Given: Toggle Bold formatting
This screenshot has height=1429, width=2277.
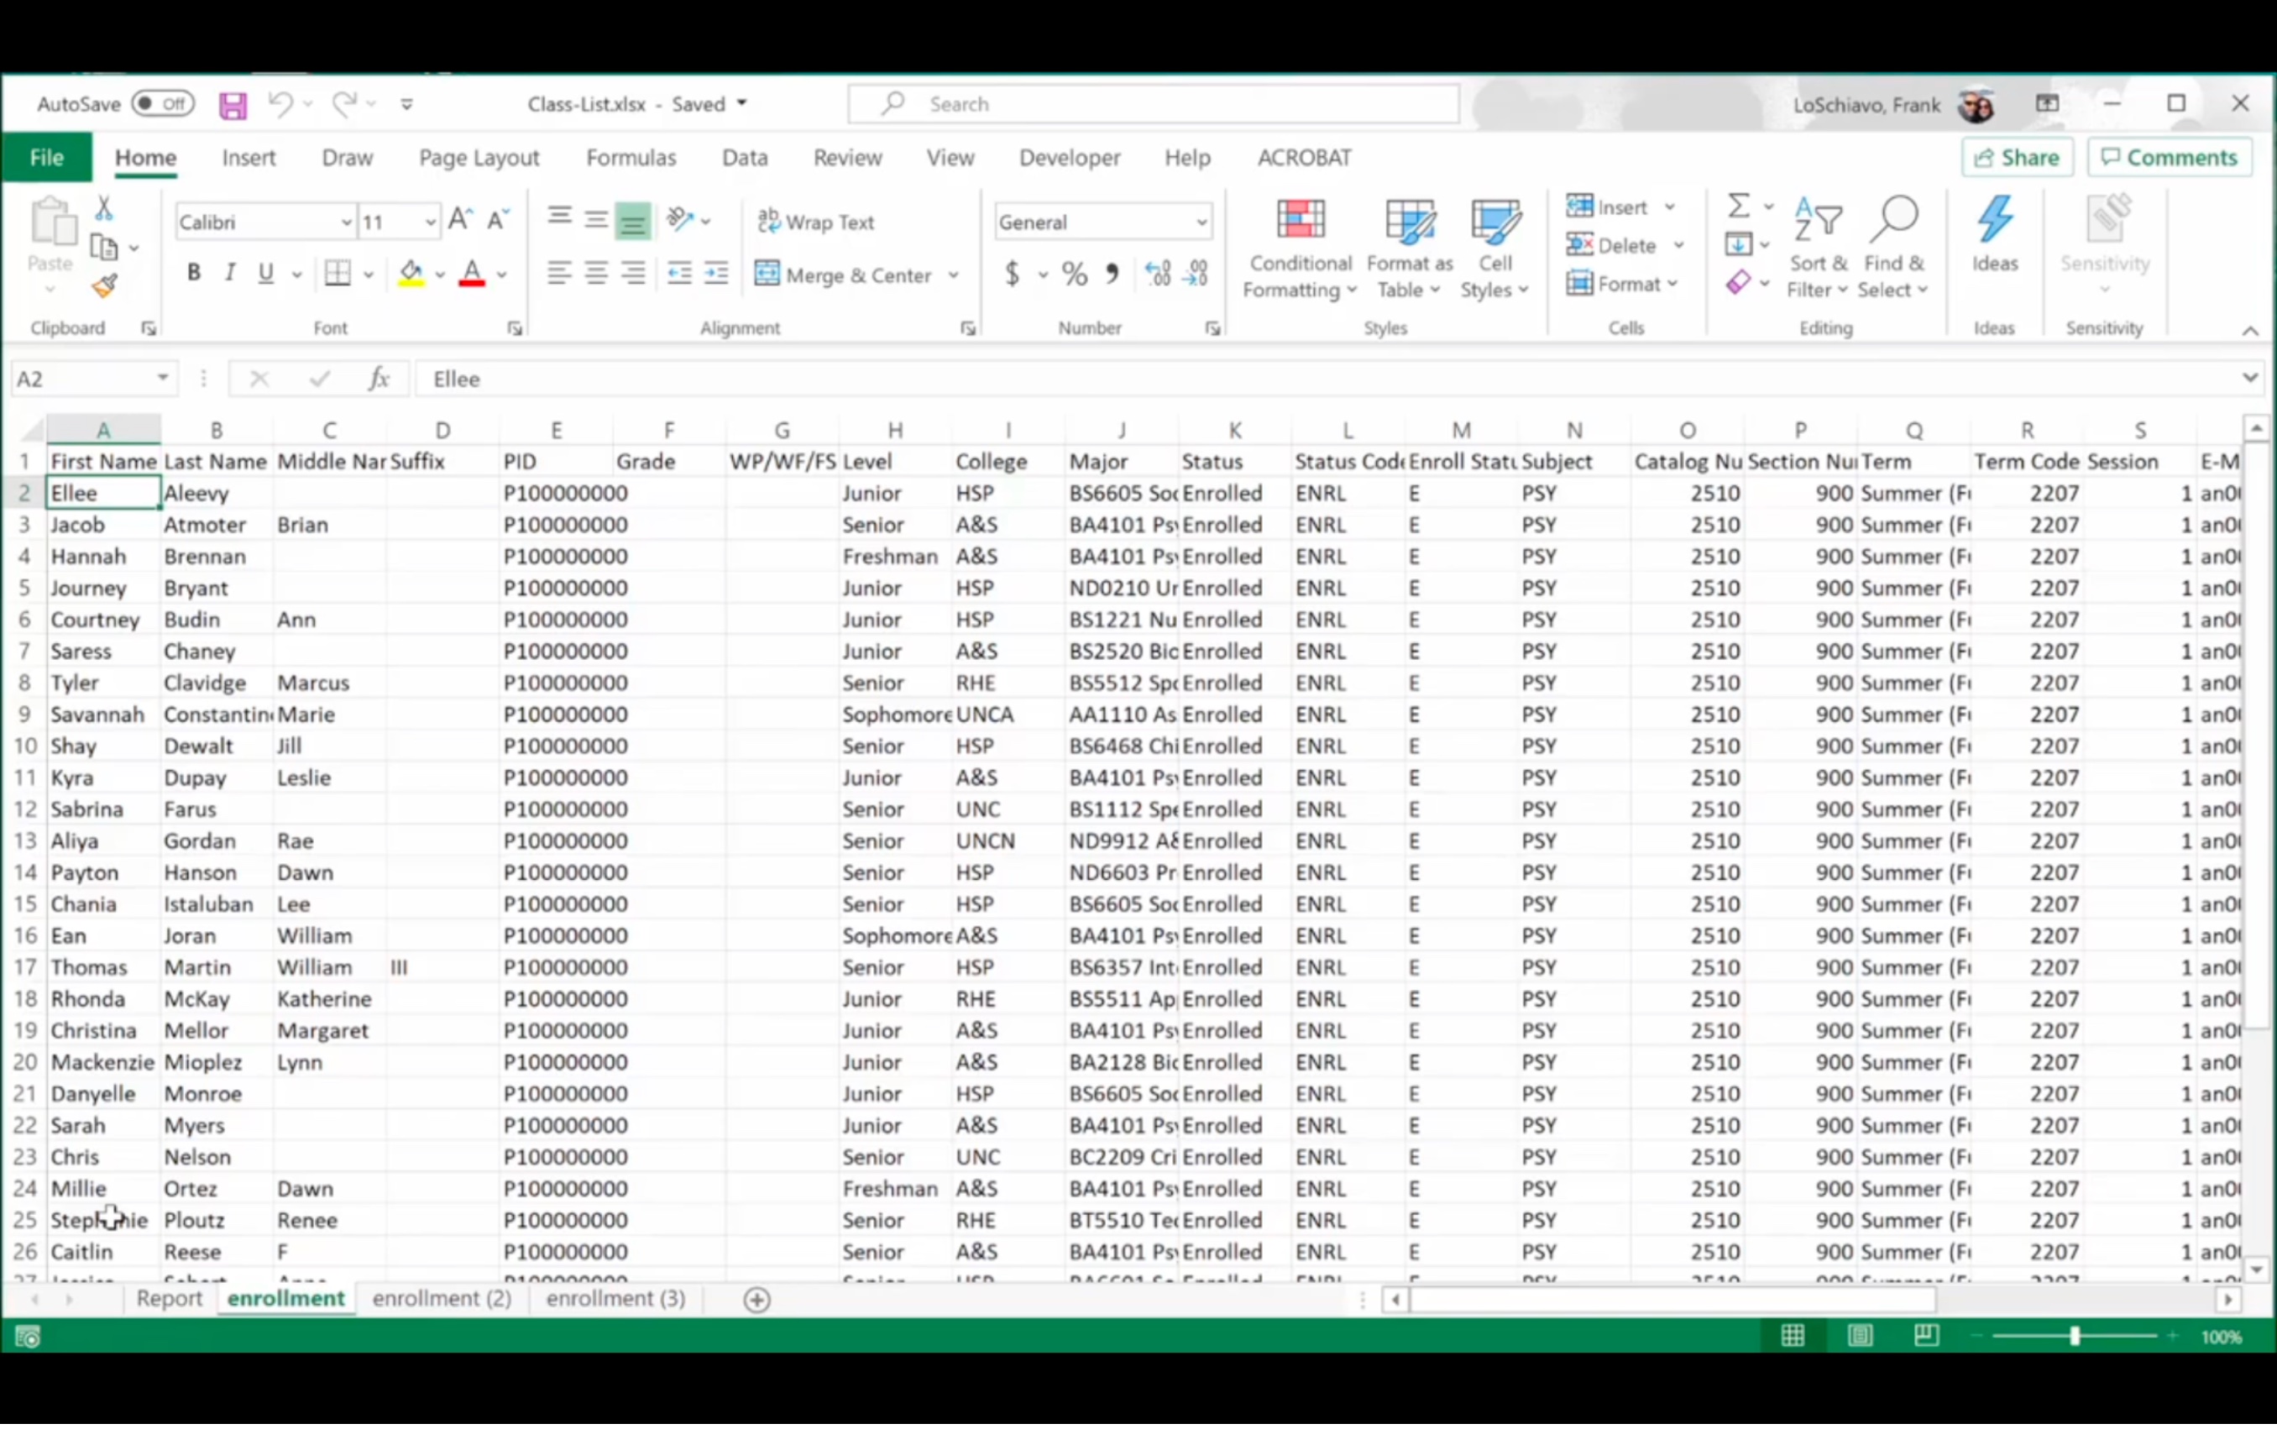Looking at the screenshot, I should 194,274.
